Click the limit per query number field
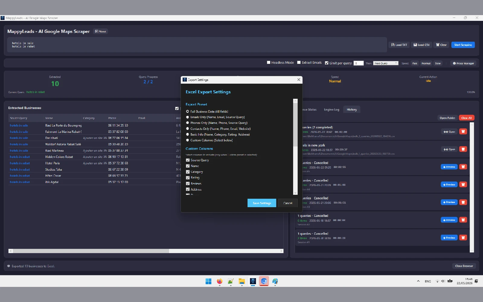Screen dimensions: 483x302 (359, 63)
